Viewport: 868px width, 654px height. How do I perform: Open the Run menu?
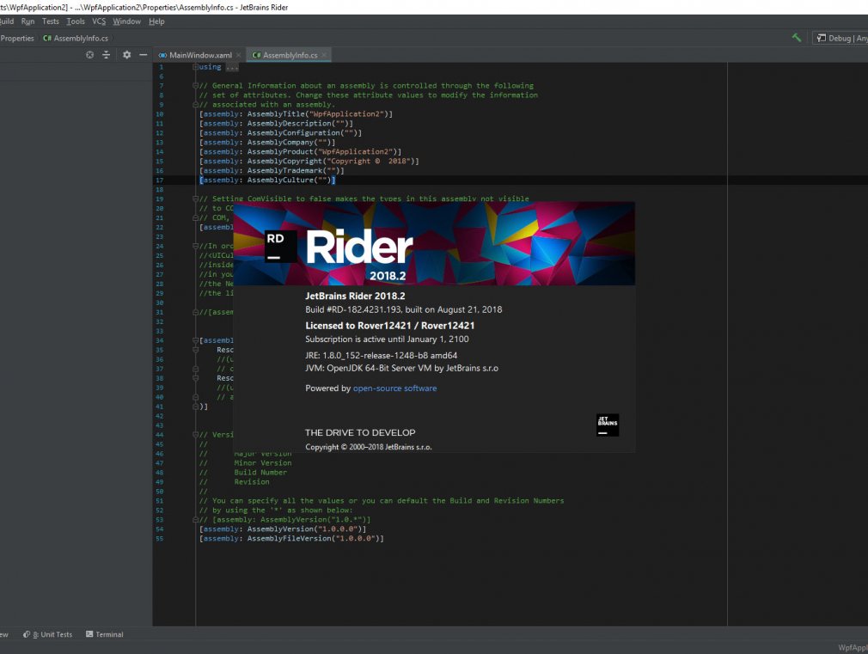(x=28, y=21)
